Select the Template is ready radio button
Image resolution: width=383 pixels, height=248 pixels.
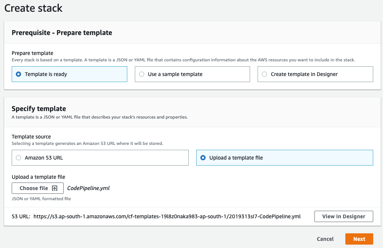click(18, 74)
